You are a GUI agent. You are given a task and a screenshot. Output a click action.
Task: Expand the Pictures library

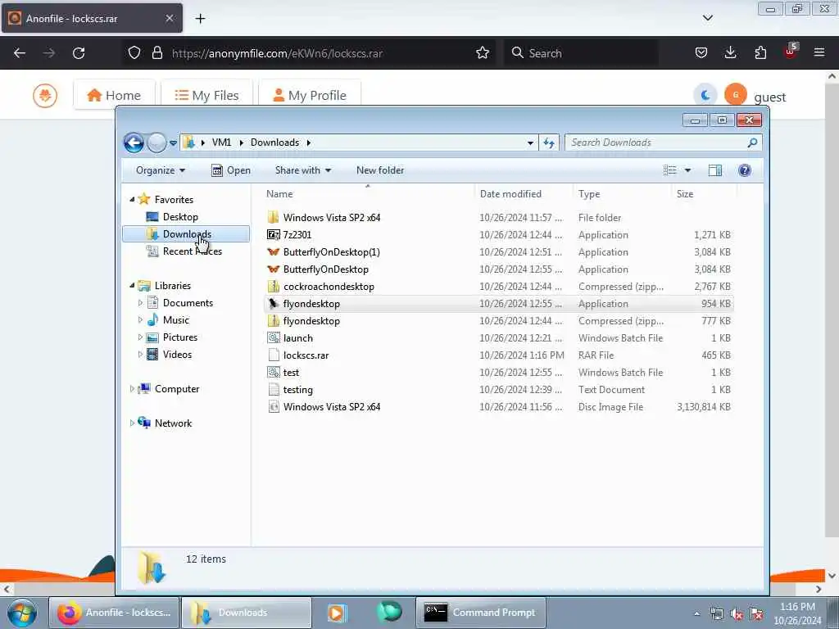pos(140,337)
